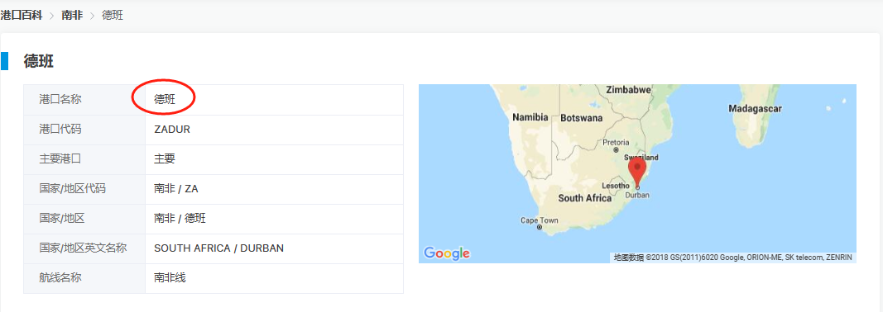The width and height of the screenshot is (883, 312).
Task: Click the red Durban map pin
Action: pyautogui.click(x=637, y=172)
